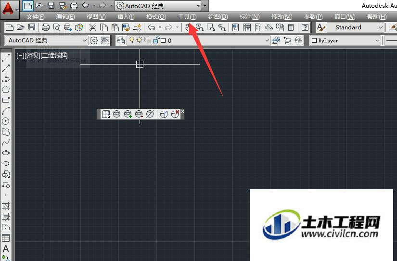Toggle layer 0 lock padlock icon

156,40
